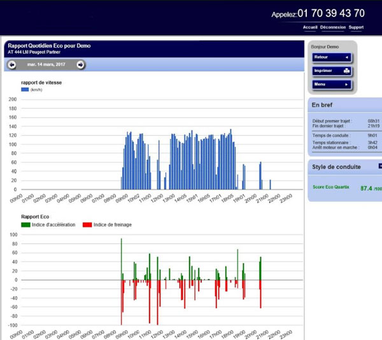382x340 pixels.
Task: Click the date field mar. 14 mars, 2017
Action: pyautogui.click(x=46, y=64)
